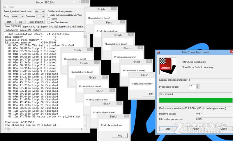
Task: Click the Kilo nodes per second value 23843
Action: [x=214, y=119]
